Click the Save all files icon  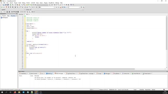pos(8,5)
